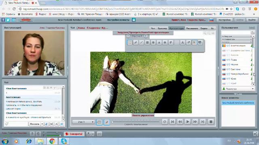The image size is (259, 145).
Task: Rewind the presentation
Action: (180, 122)
